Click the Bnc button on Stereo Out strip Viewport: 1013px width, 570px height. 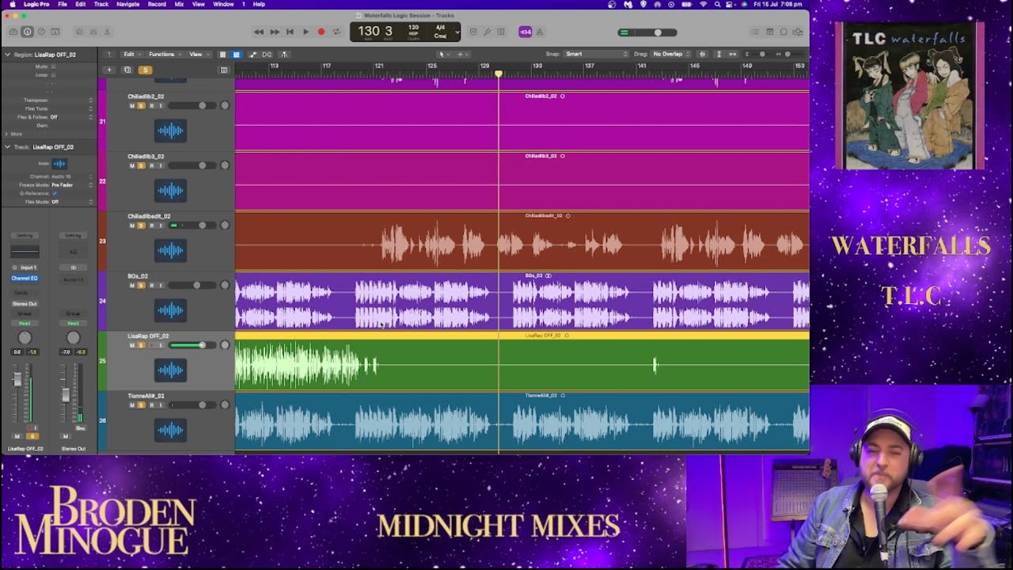(x=81, y=428)
